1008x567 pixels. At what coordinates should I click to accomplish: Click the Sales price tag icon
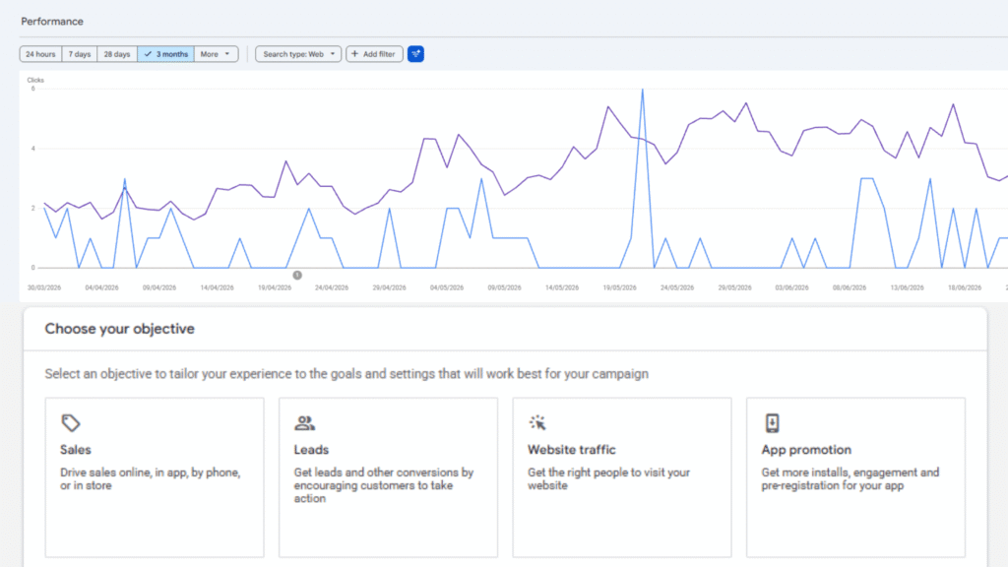coord(71,423)
